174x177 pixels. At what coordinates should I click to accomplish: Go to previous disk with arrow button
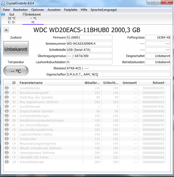(6, 30)
